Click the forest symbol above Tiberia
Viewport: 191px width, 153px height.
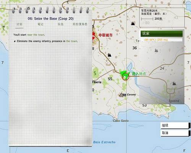[x=95, y=73]
